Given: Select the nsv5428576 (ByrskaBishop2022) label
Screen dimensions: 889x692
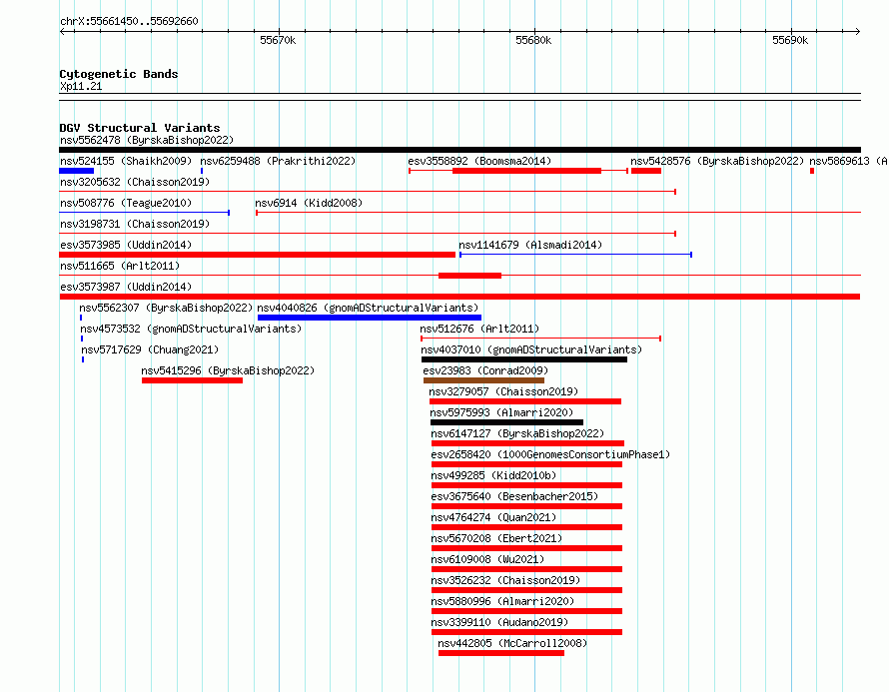Looking at the screenshot, I should [x=717, y=161].
